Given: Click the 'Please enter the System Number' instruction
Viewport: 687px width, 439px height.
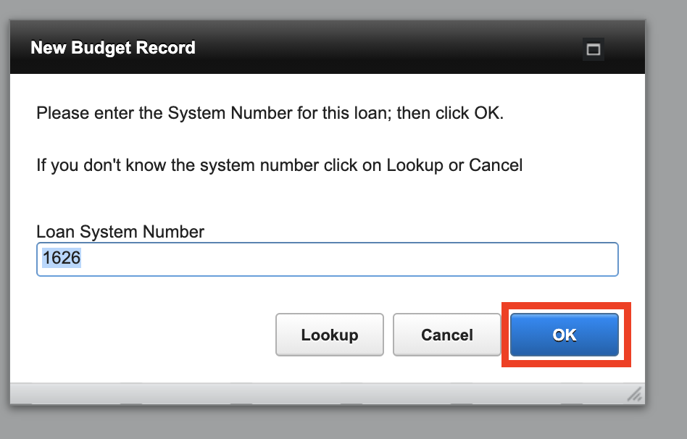Looking at the screenshot, I should tap(270, 114).
